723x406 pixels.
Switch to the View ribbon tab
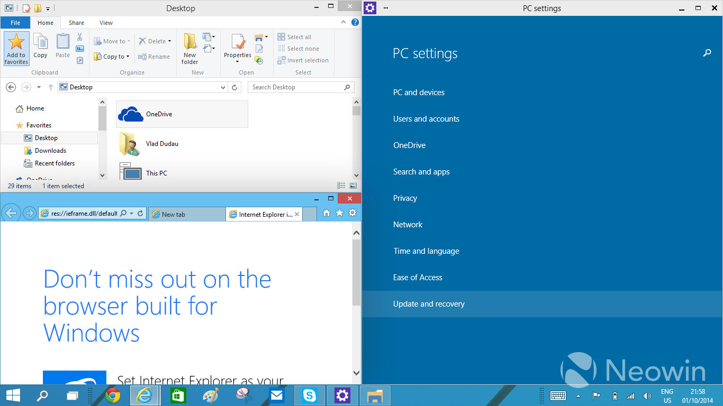point(106,23)
